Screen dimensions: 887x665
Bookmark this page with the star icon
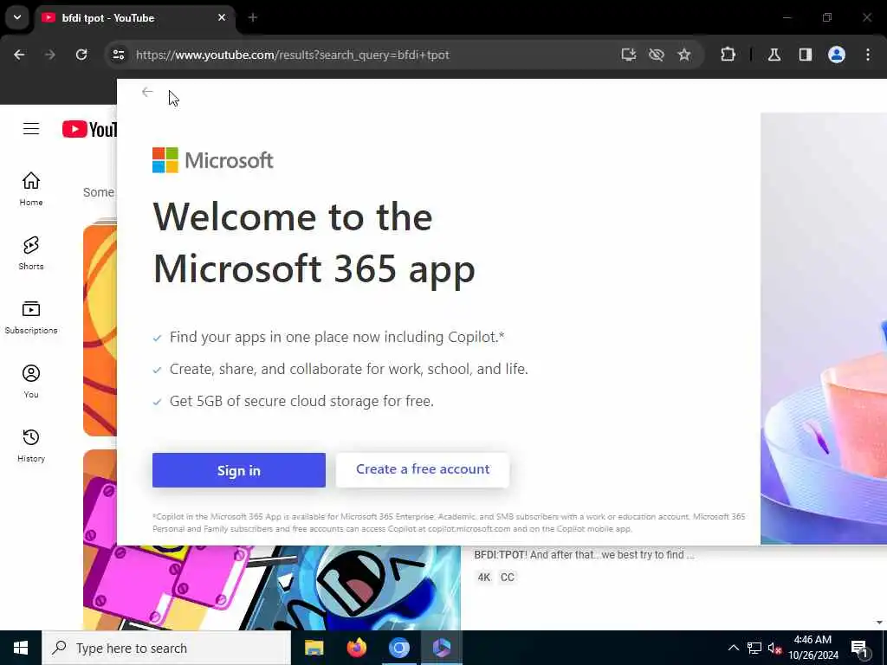[x=684, y=55]
